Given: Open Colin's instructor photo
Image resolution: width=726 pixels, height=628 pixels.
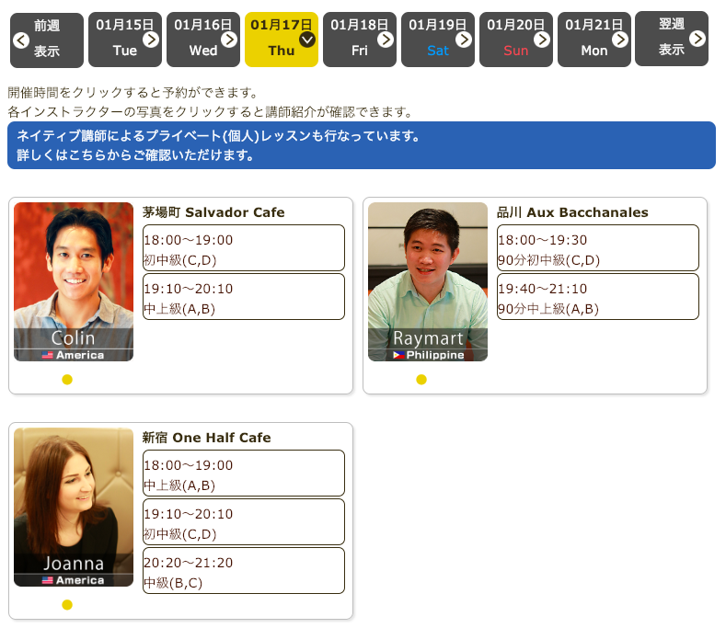Looking at the screenshot, I should (74, 281).
